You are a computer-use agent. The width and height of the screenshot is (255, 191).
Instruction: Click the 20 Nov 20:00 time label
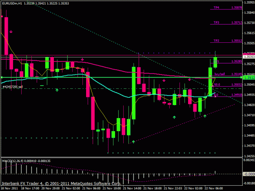pos(51,189)
